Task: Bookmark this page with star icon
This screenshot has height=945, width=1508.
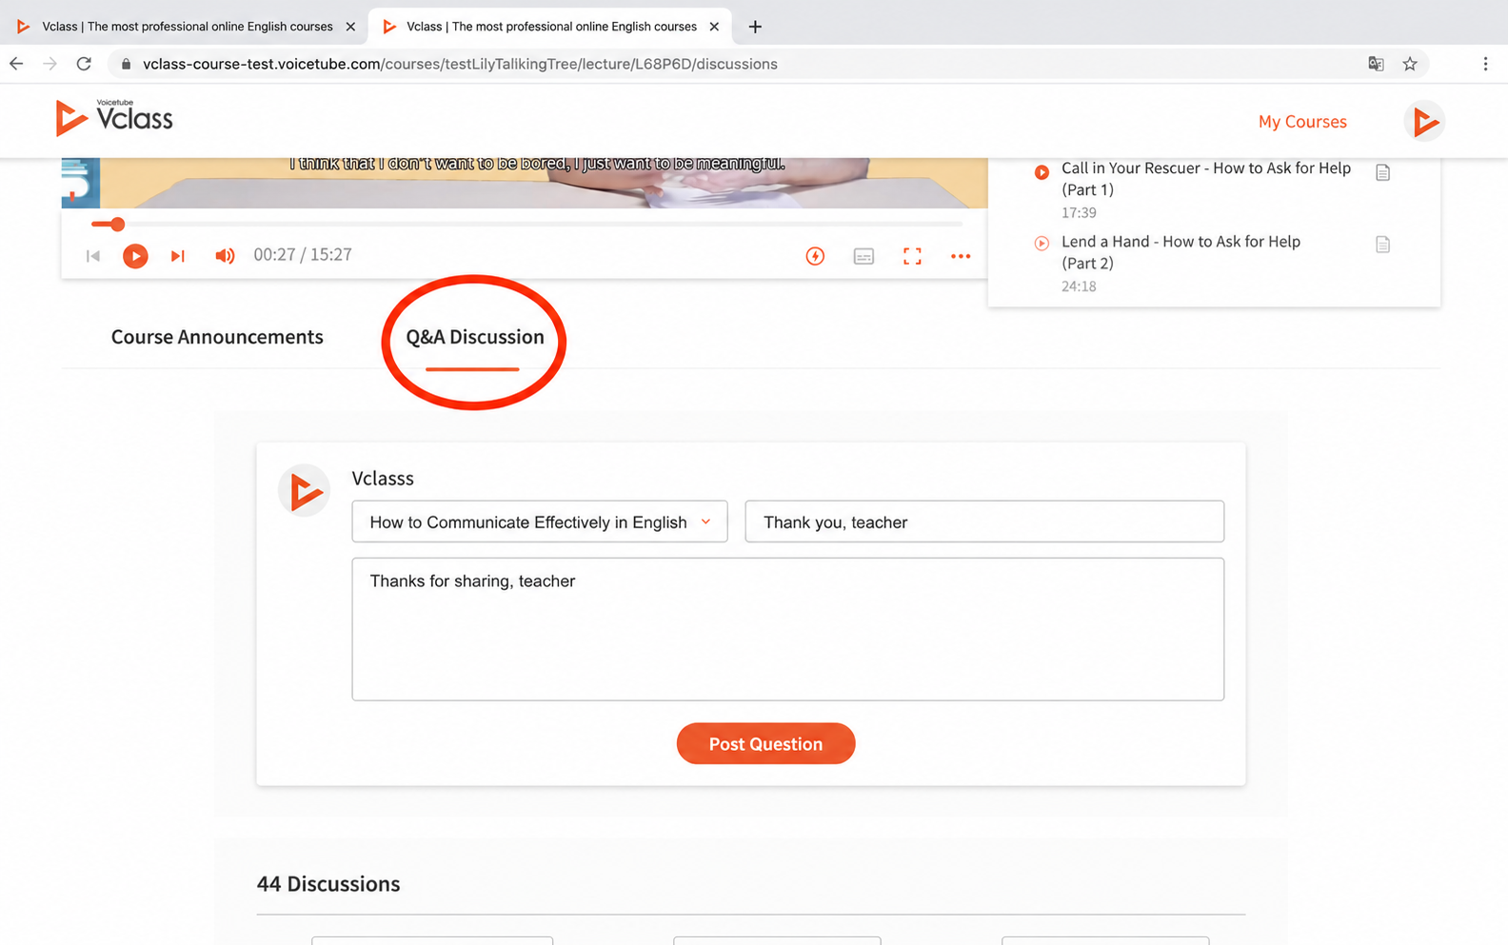Action: point(1410,64)
